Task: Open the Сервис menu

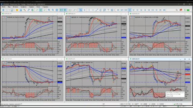Action: point(31,7)
